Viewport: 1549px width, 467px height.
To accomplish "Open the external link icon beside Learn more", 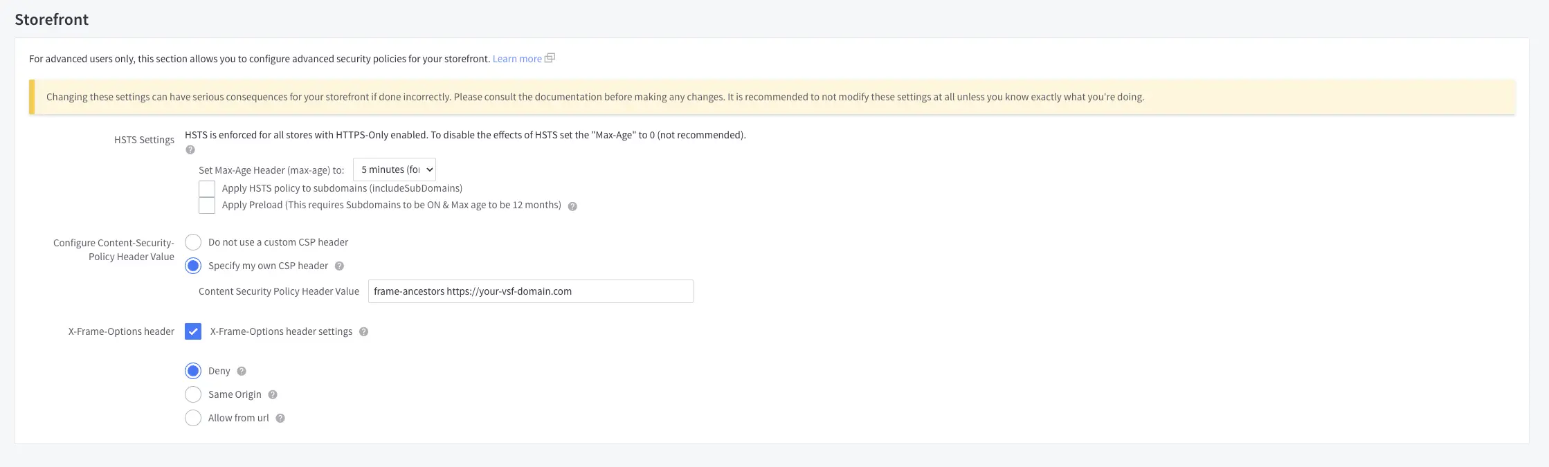I will (550, 58).
